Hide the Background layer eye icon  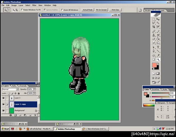click(4, 110)
